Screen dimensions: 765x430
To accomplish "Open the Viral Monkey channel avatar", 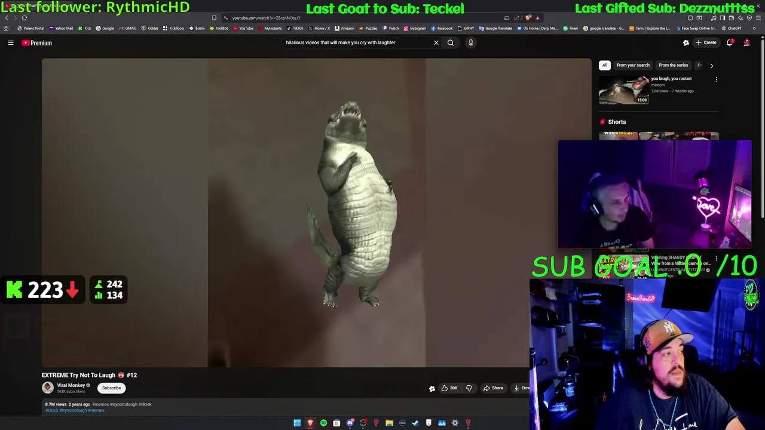I will tap(48, 388).
